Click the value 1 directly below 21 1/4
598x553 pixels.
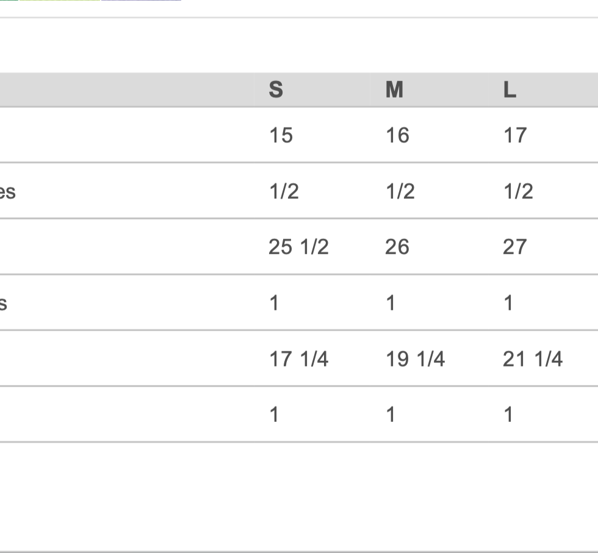508,414
